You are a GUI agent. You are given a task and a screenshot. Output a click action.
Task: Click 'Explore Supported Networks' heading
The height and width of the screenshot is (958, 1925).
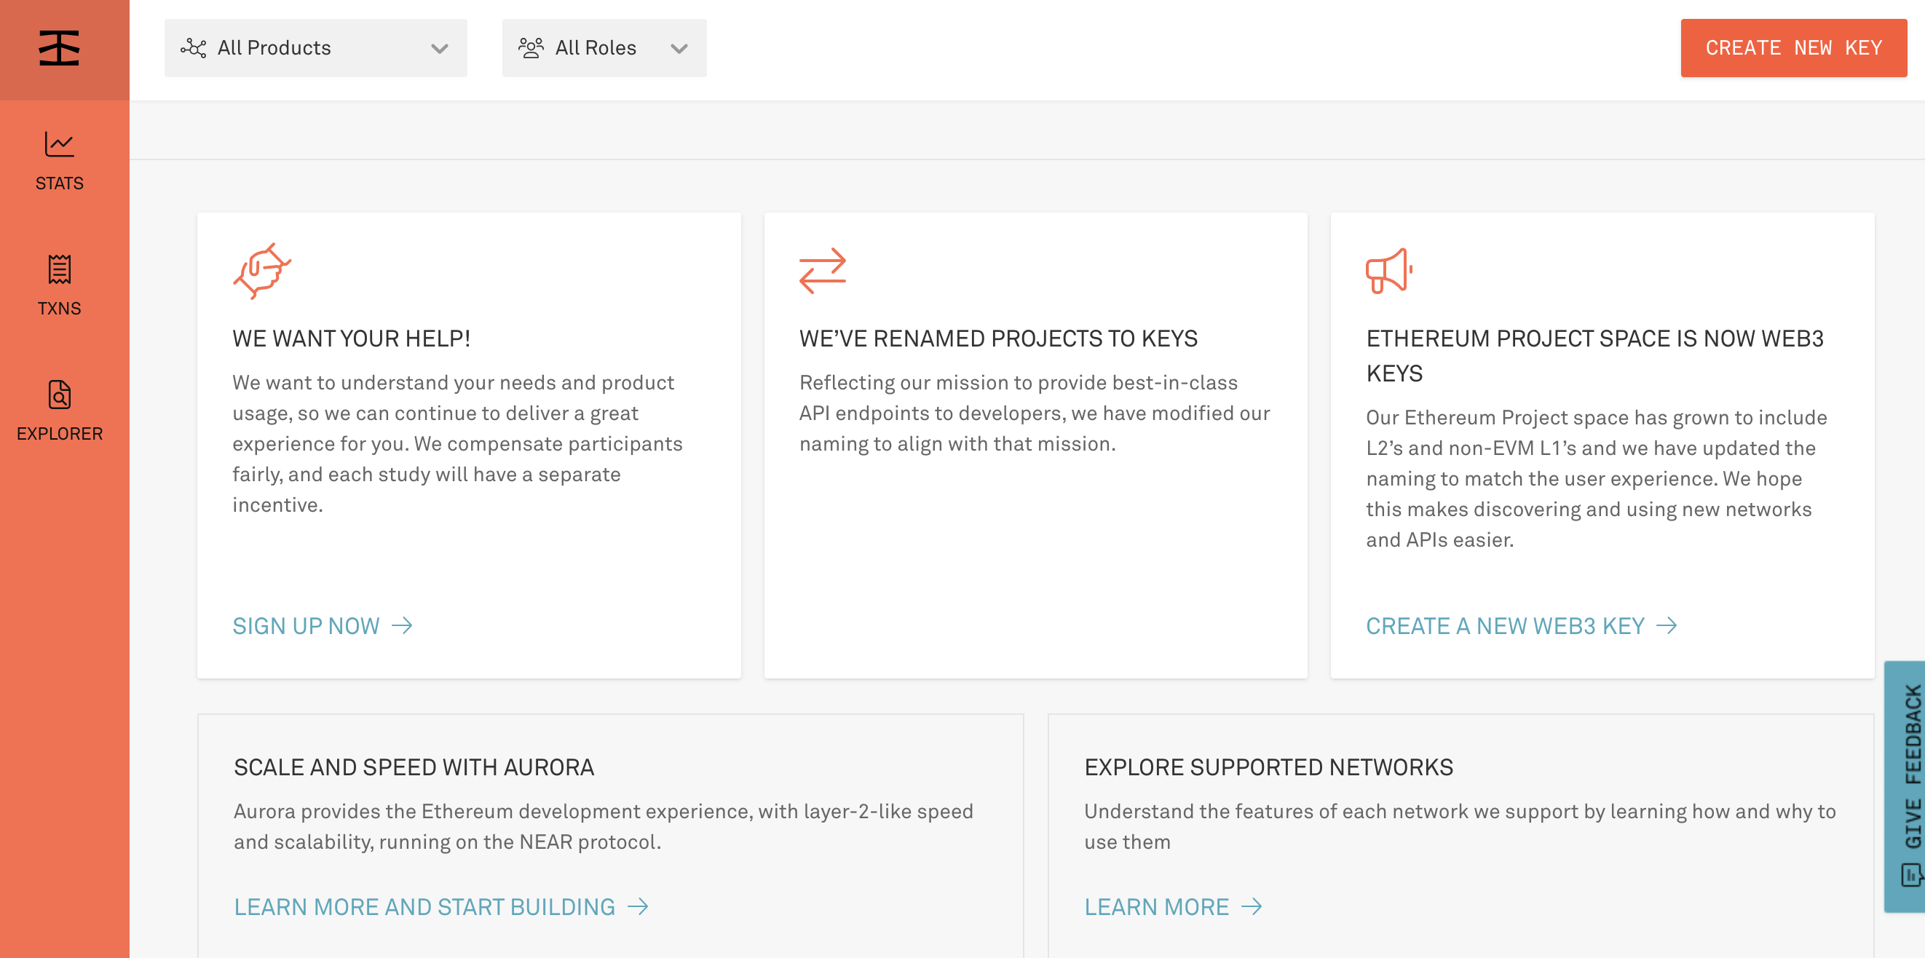click(1269, 767)
